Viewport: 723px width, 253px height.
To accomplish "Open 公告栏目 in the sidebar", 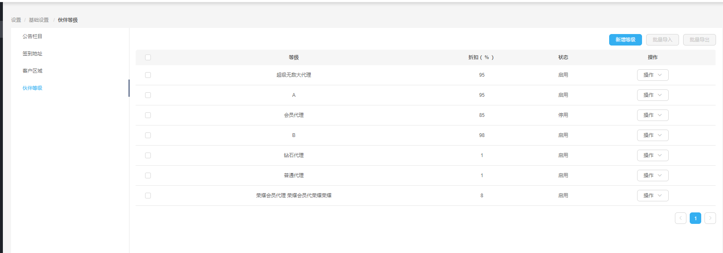I will click(32, 36).
